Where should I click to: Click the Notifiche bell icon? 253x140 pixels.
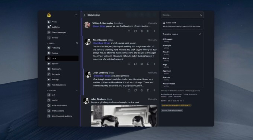pyautogui.click(x=49, y=27)
